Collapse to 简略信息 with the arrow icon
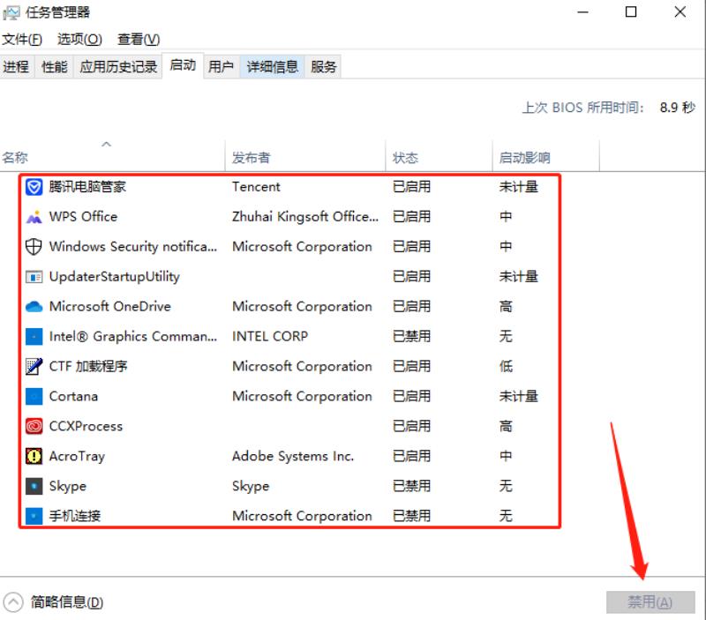This screenshot has height=620, width=706. (x=13, y=602)
